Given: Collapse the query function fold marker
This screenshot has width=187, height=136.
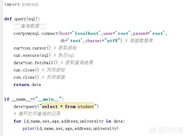Looking at the screenshot, I should 2,19.
